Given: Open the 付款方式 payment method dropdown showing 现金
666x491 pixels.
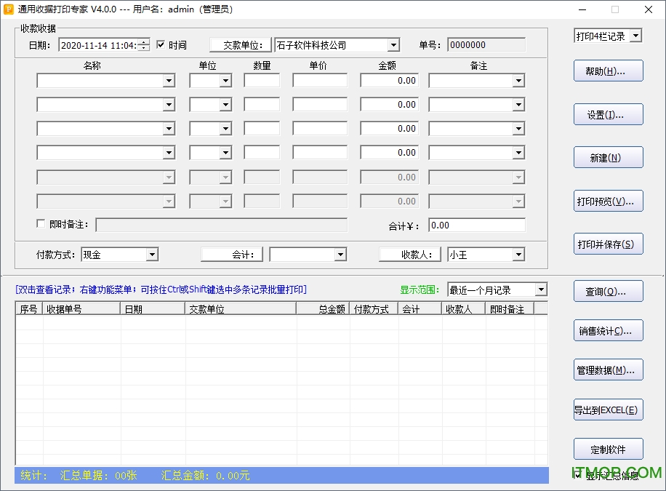Looking at the screenshot, I should [151, 255].
